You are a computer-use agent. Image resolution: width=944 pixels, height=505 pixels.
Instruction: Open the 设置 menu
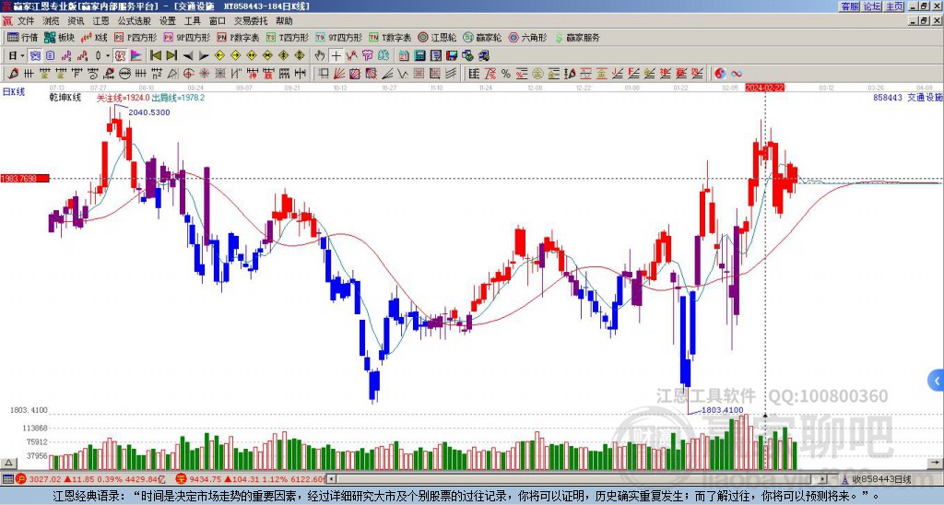(x=168, y=21)
